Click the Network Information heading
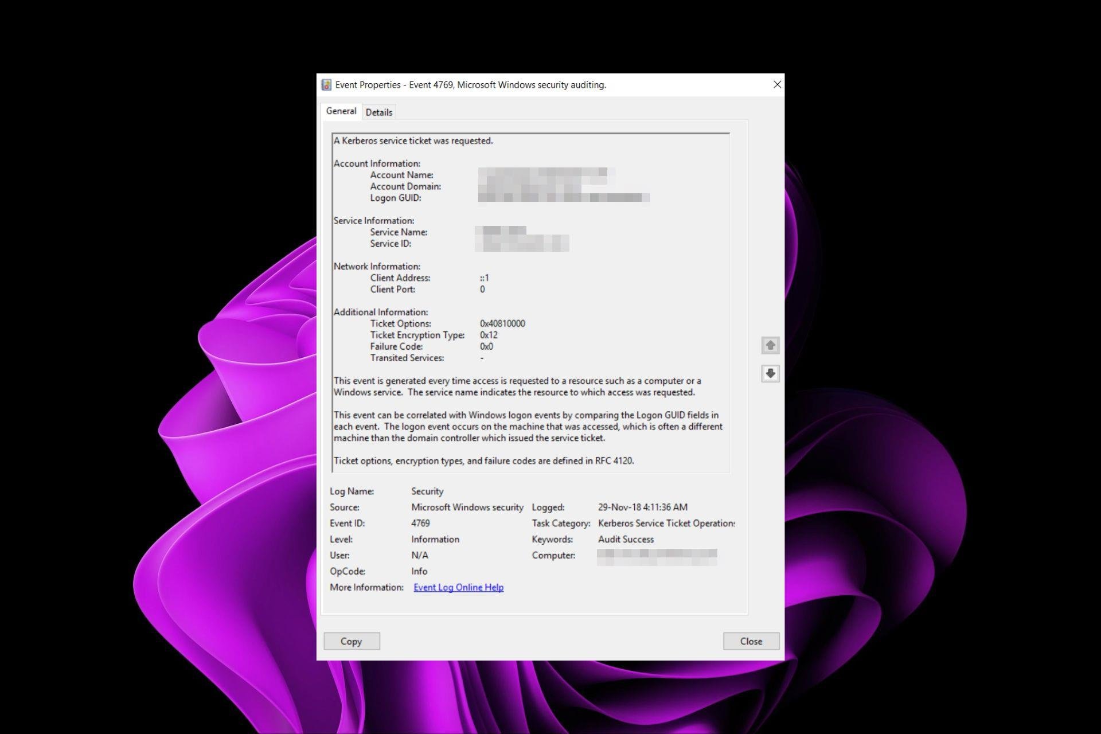1101x734 pixels. coord(377,267)
